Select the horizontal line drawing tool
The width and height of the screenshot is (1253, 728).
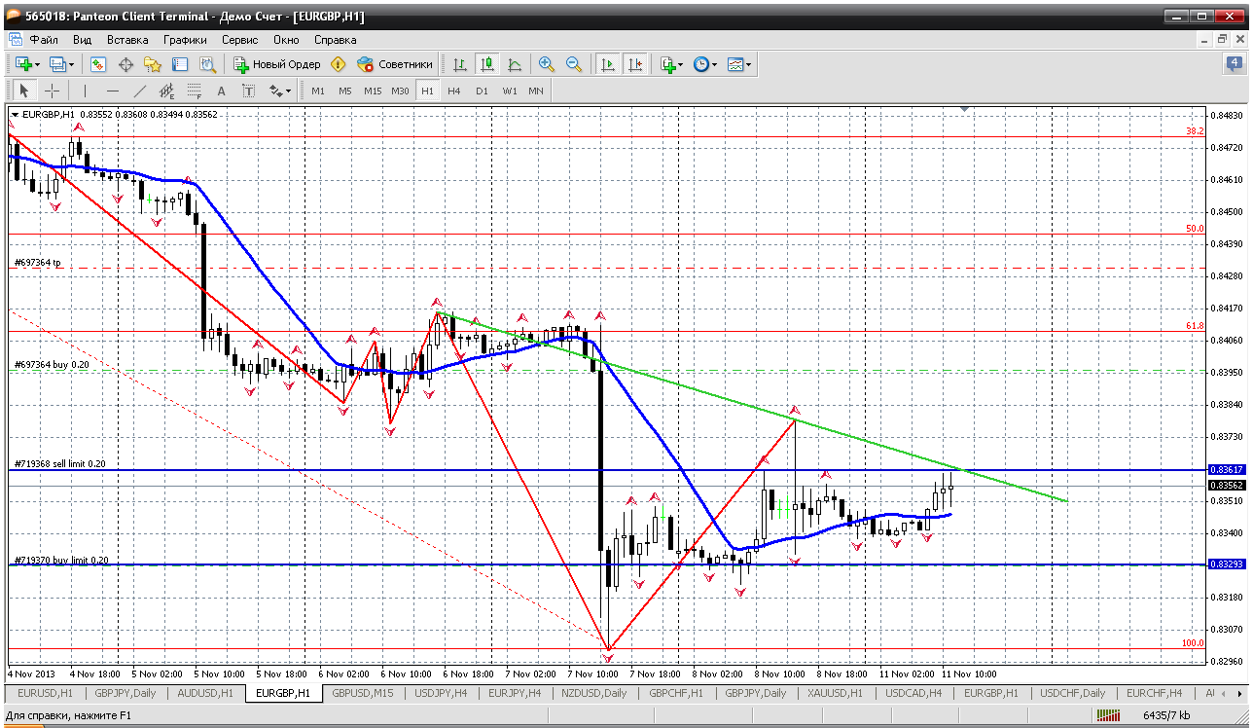tap(112, 91)
